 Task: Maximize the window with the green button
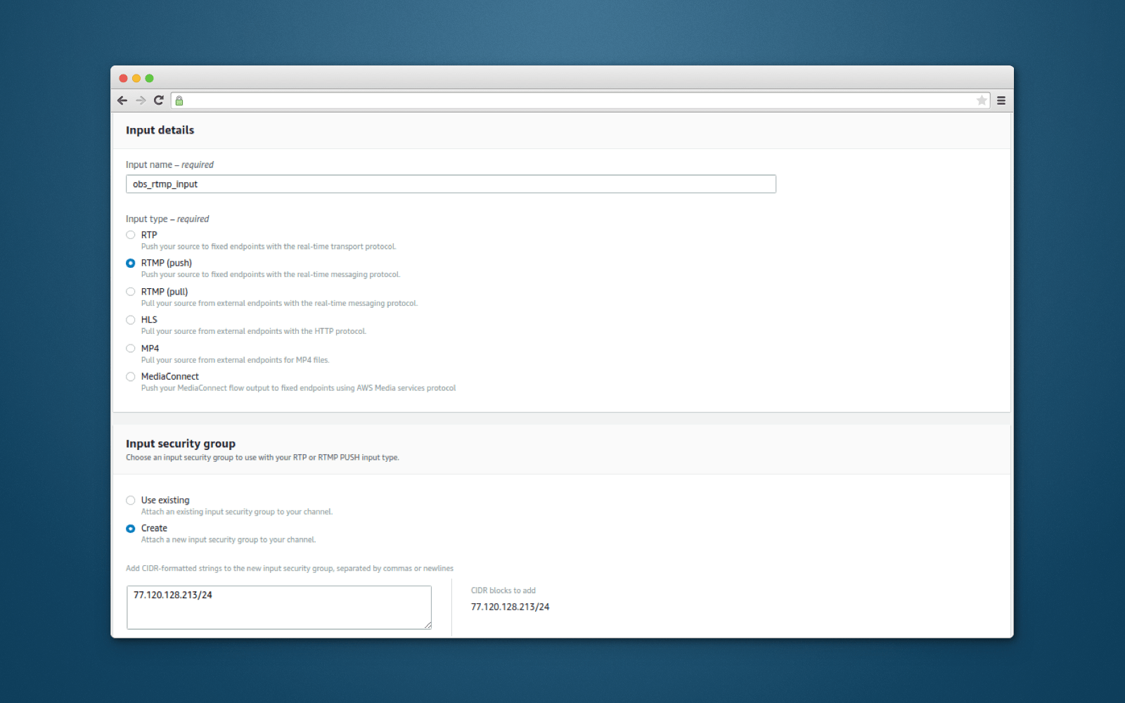149,78
